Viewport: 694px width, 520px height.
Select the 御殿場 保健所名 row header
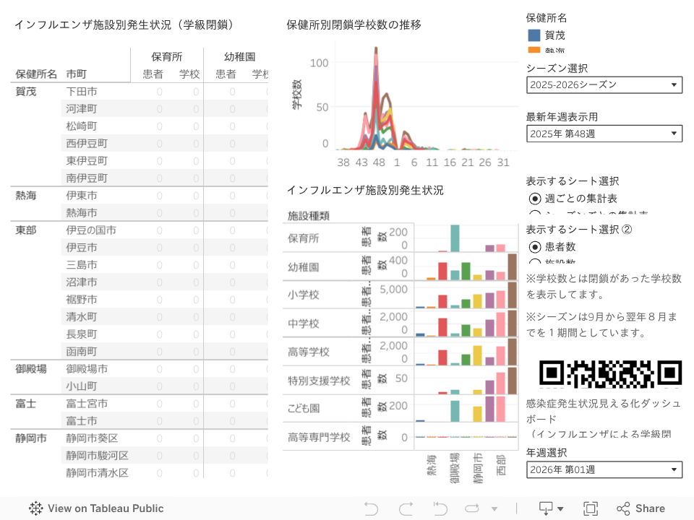(x=31, y=369)
